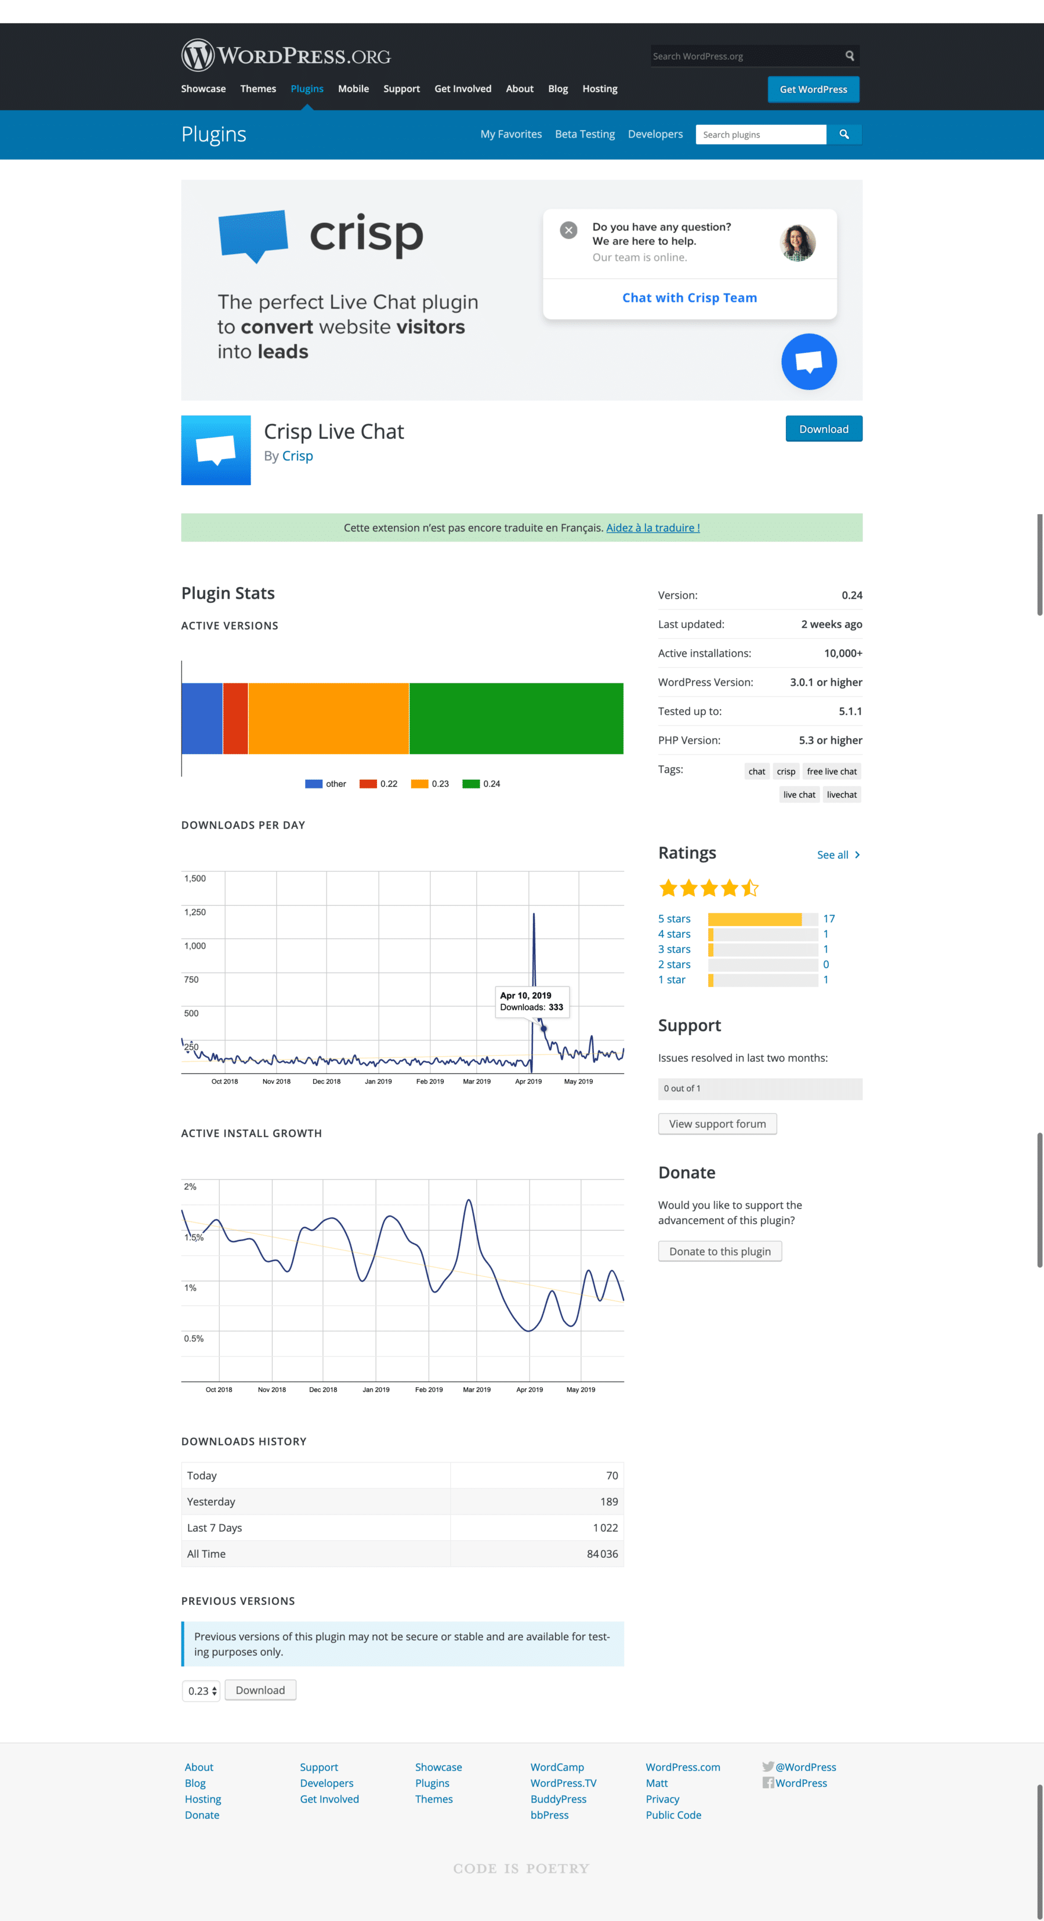1044x1921 pixels.
Task: Open footer bbPress link
Action: [x=550, y=1815]
